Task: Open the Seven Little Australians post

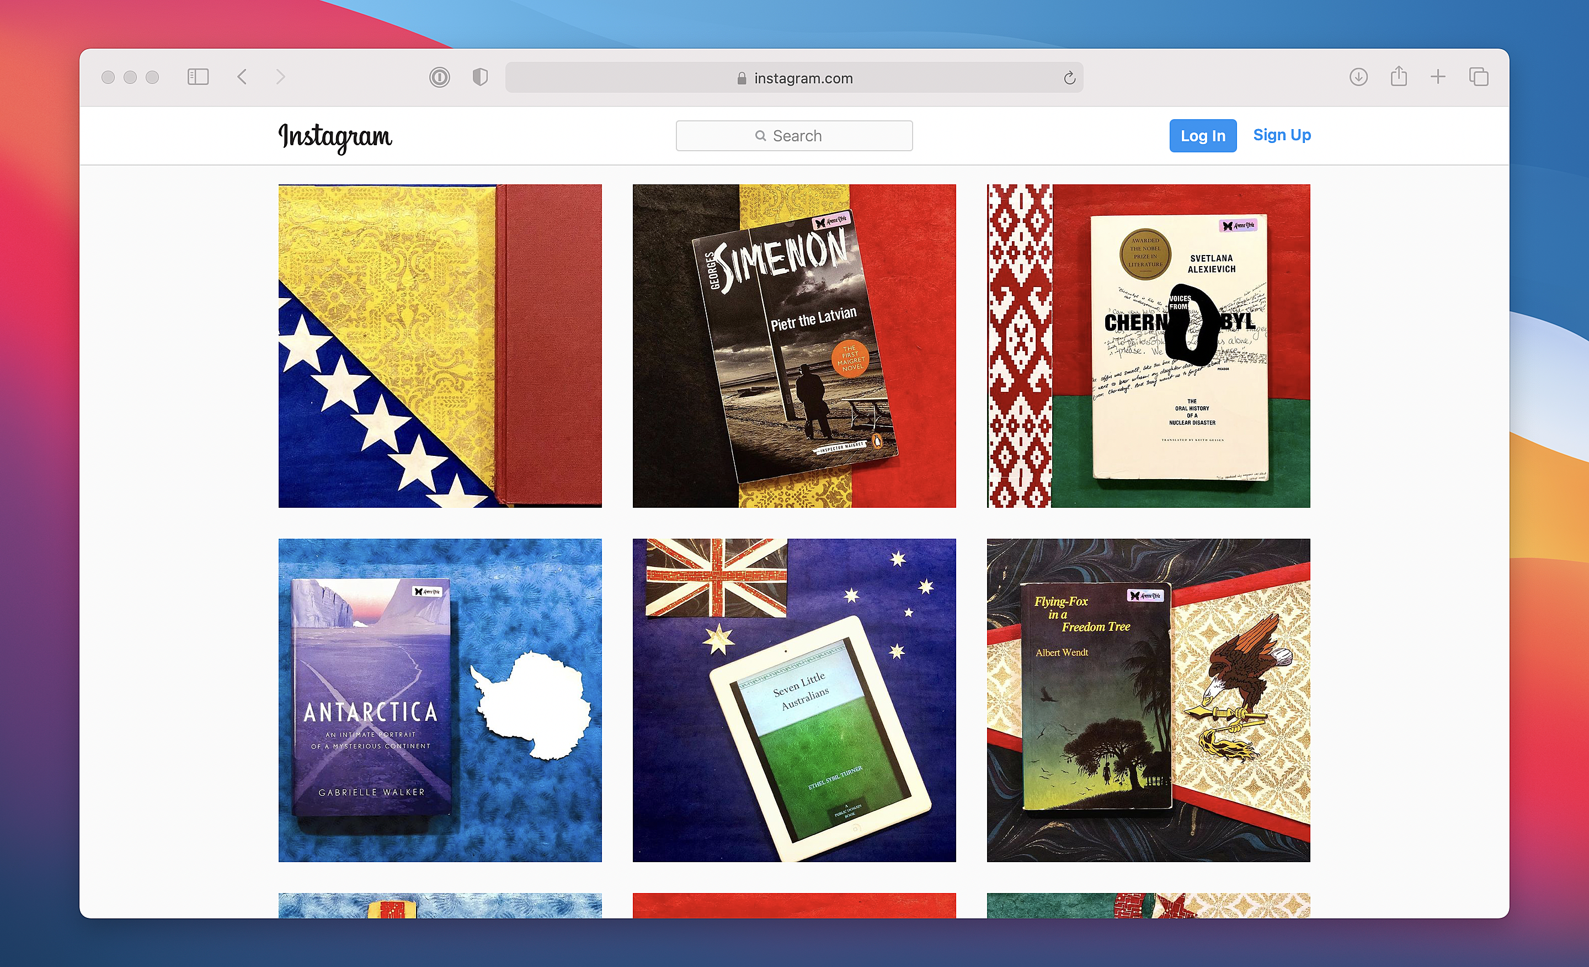Action: tap(794, 700)
